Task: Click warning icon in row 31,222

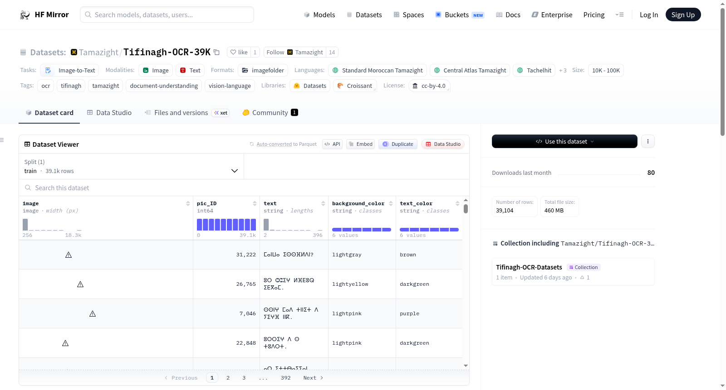Action: coord(69,255)
